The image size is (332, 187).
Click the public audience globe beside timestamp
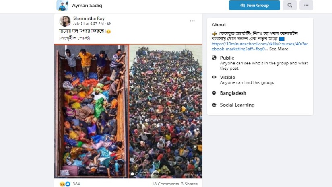(x=109, y=24)
